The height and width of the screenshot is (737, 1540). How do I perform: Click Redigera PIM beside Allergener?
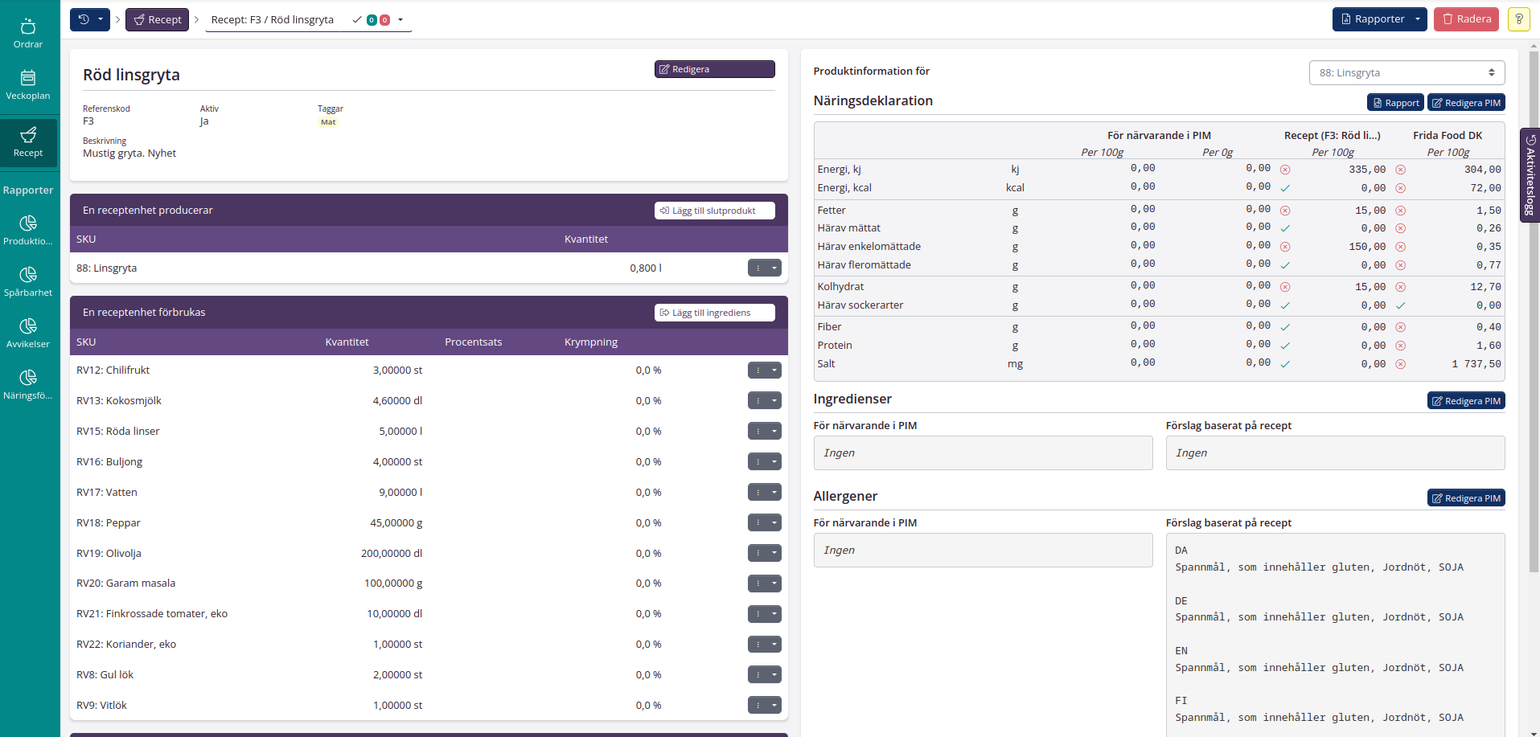(1465, 498)
